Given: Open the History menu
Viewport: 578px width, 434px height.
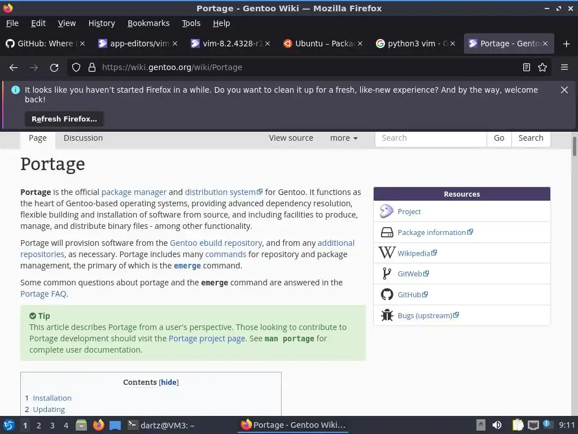Looking at the screenshot, I should coord(102,23).
